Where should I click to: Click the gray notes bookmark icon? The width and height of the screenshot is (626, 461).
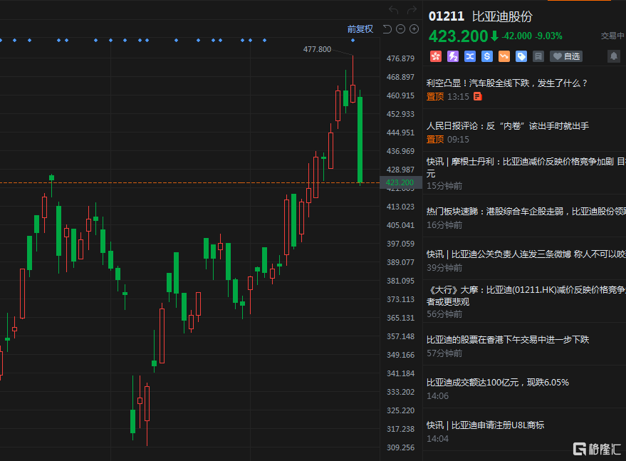(538, 56)
